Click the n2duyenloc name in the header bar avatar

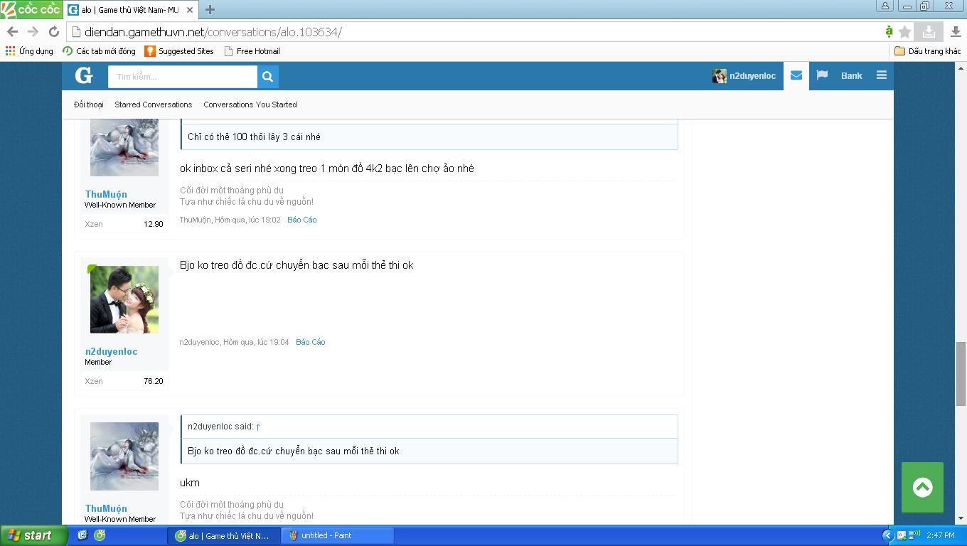(x=752, y=75)
